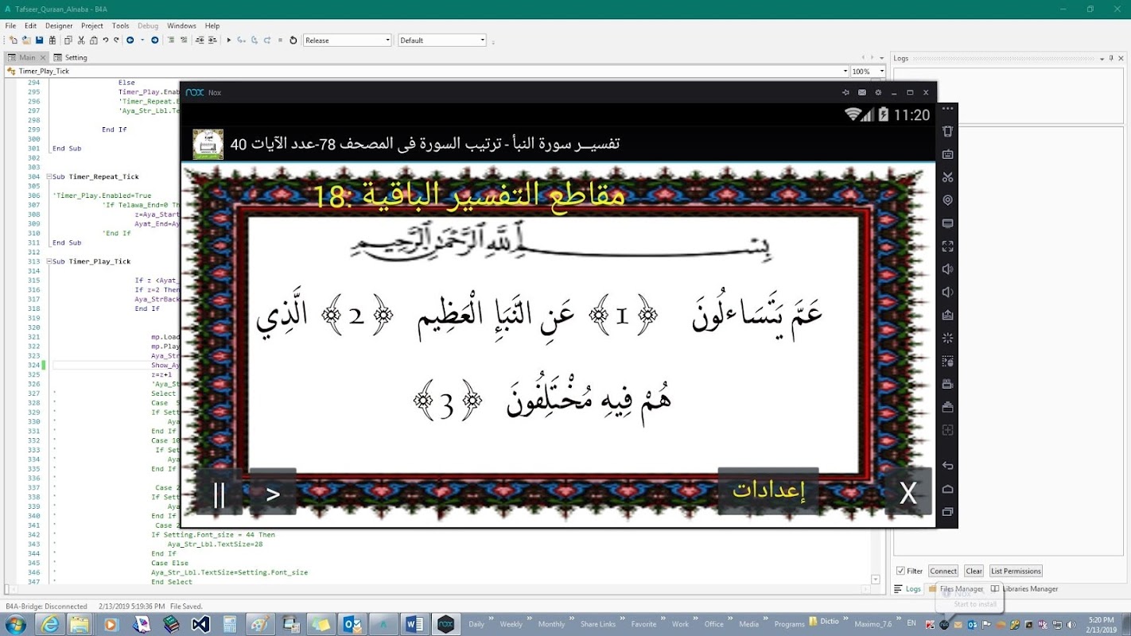Click the Undo icon in B4A toolbar
Image resolution: width=1131 pixels, height=636 pixels.
point(105,40)
